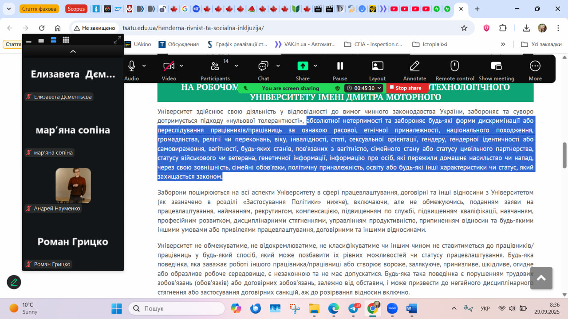The width and height of the screenshot is (568, 319).
Task: Open the UAkino bookmark
Action: (138, 44)
